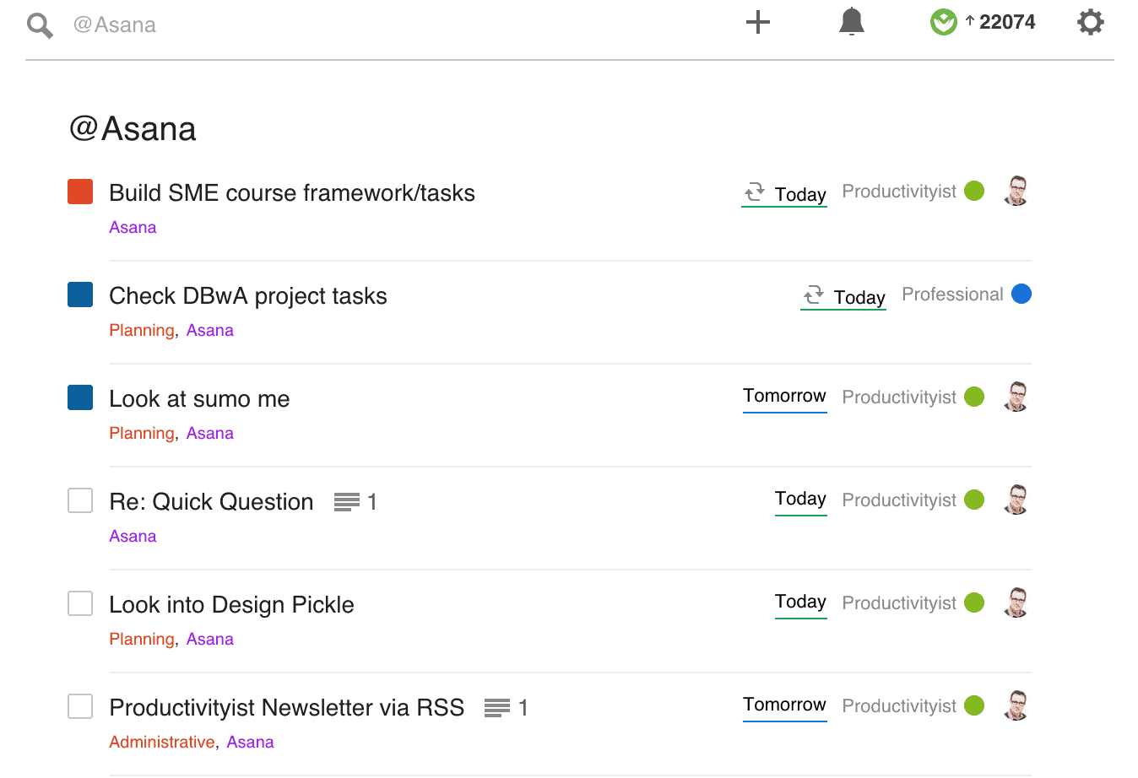Select task title Look at sumo me
Viewport: 1138px width, 778px height.
coord(199,399)
